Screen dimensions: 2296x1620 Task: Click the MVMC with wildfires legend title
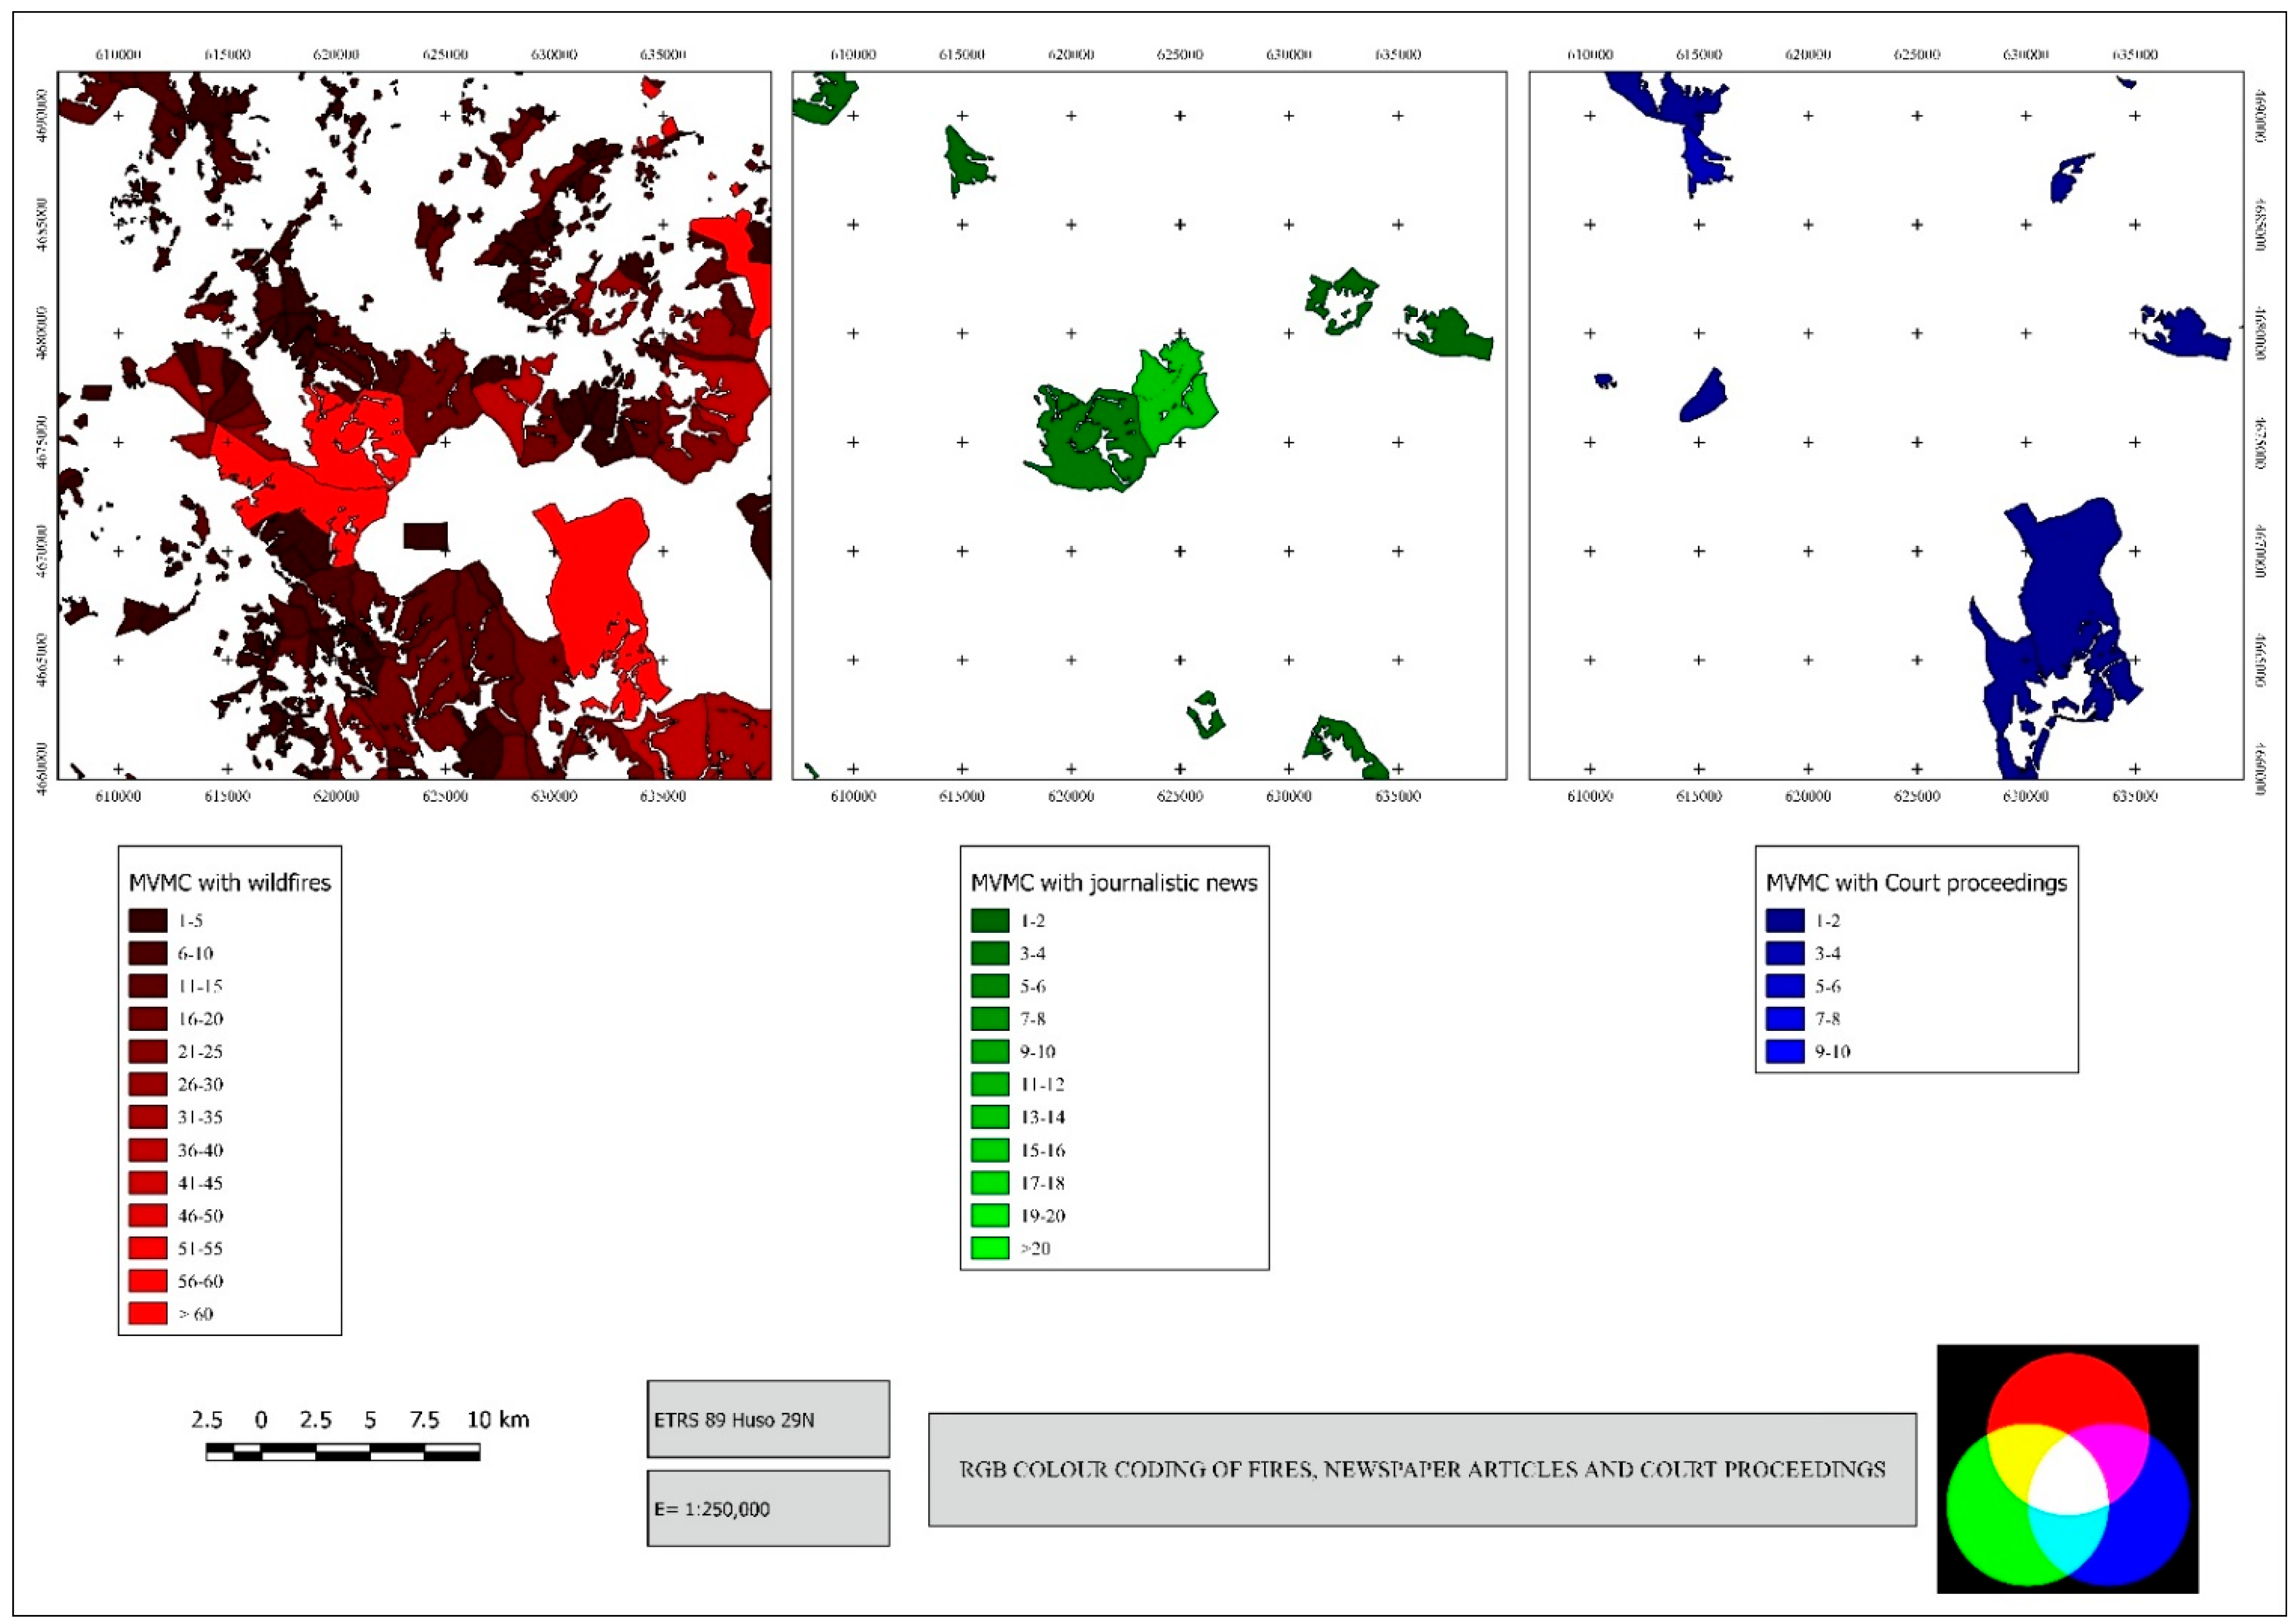coord(230,883)
